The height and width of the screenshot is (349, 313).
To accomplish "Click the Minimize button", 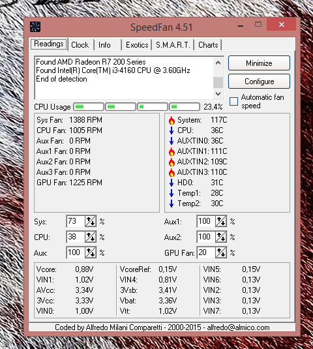I will (259, 63).
